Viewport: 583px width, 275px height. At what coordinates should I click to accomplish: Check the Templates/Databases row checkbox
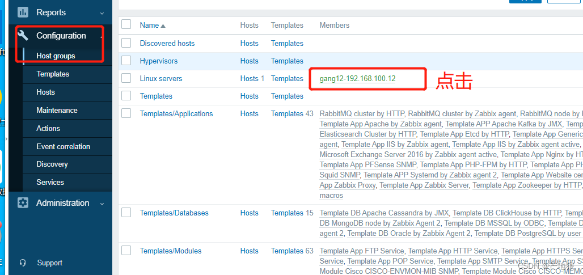click(126, 212)
